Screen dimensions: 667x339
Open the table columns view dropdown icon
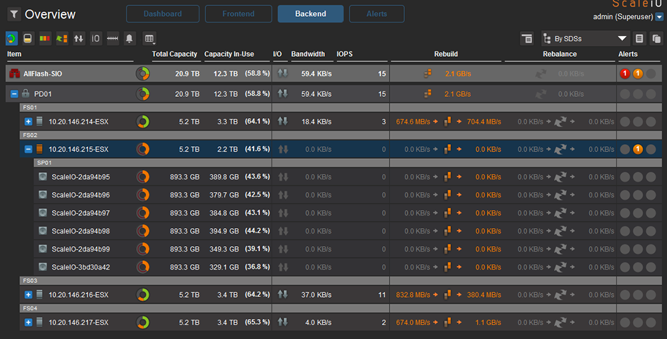coord(149,39)
